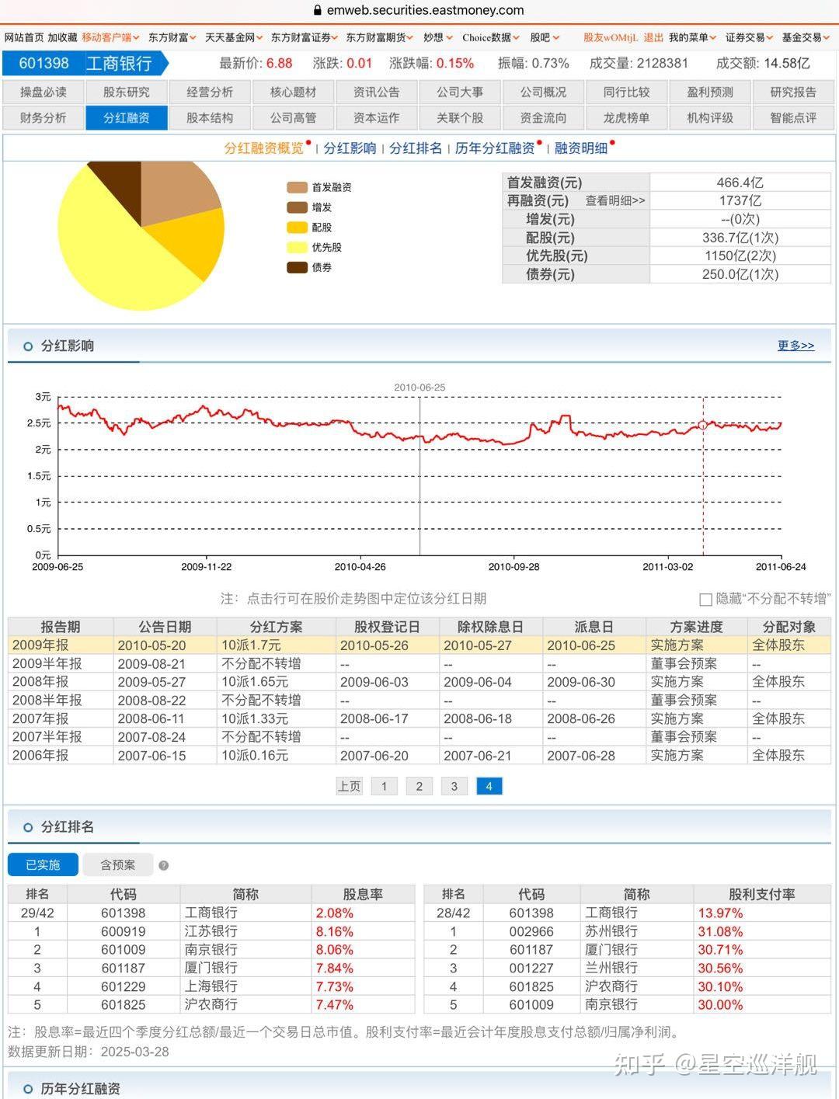Open the 财务分析 tab

(44, 118)
